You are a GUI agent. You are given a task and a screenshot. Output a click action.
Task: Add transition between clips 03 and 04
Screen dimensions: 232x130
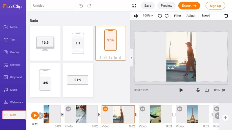[137, 114]
